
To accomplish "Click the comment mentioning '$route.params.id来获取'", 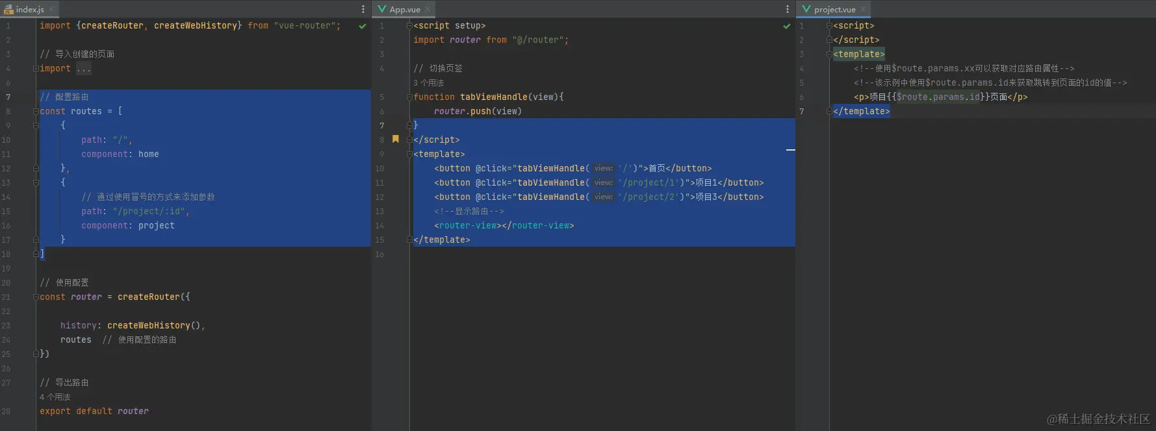I will (990, 82).
